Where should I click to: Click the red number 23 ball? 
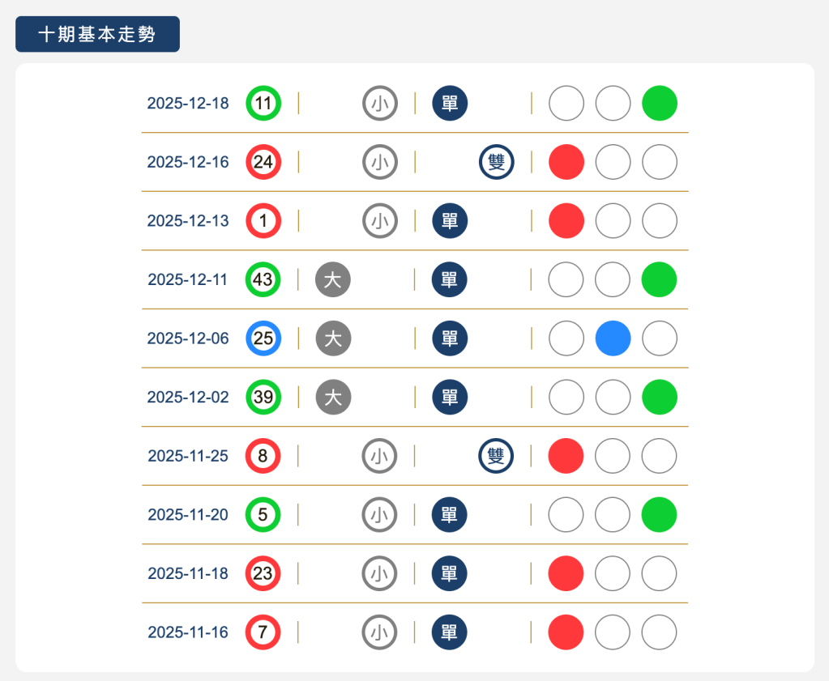tap(263, 573)
